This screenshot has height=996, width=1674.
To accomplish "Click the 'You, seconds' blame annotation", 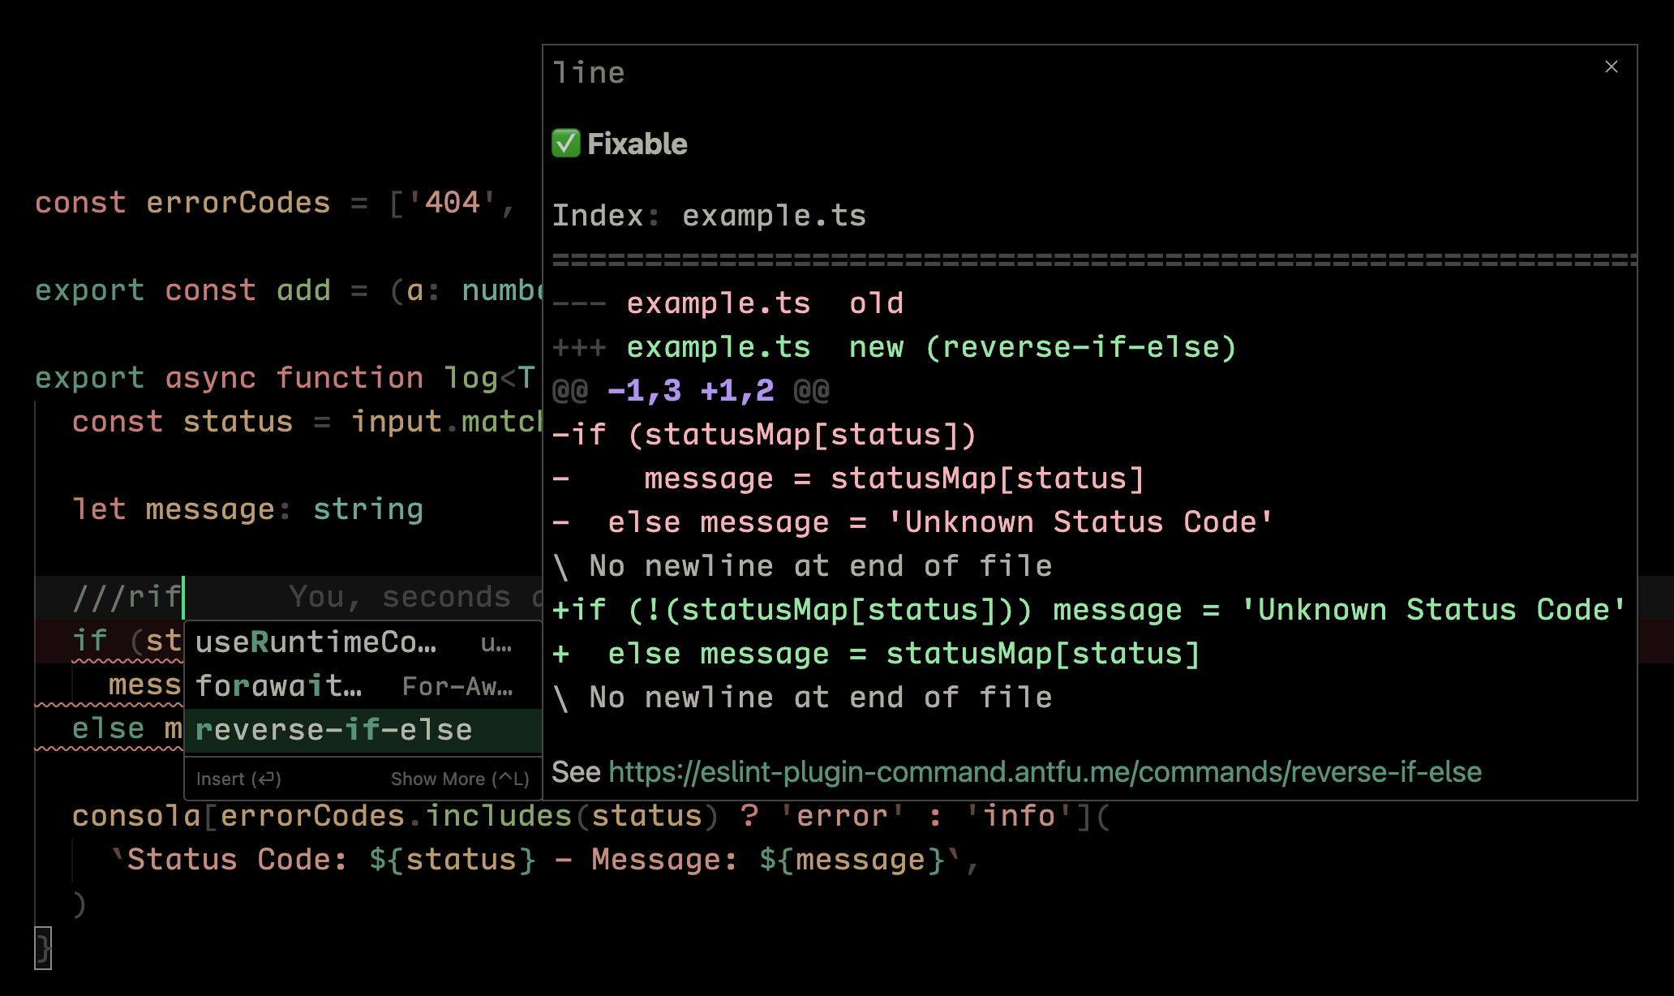I will coord(399,598).
